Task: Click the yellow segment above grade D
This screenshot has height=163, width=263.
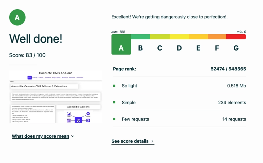Action: pyautogui.click(x=179, y=36)
